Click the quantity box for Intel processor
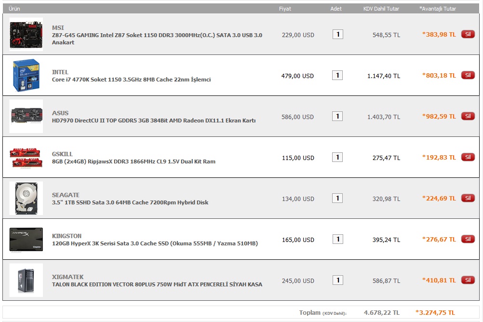Screen dimensions: 483x322 (337, 75)
